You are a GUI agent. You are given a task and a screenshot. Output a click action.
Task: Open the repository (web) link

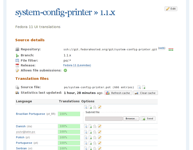click(x=162, y=48)
